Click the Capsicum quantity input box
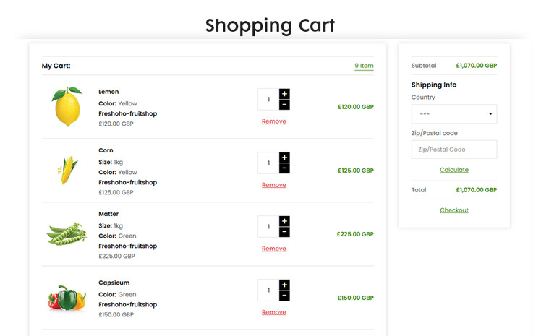The image size is (541, 336). click(x=268, y=290)
